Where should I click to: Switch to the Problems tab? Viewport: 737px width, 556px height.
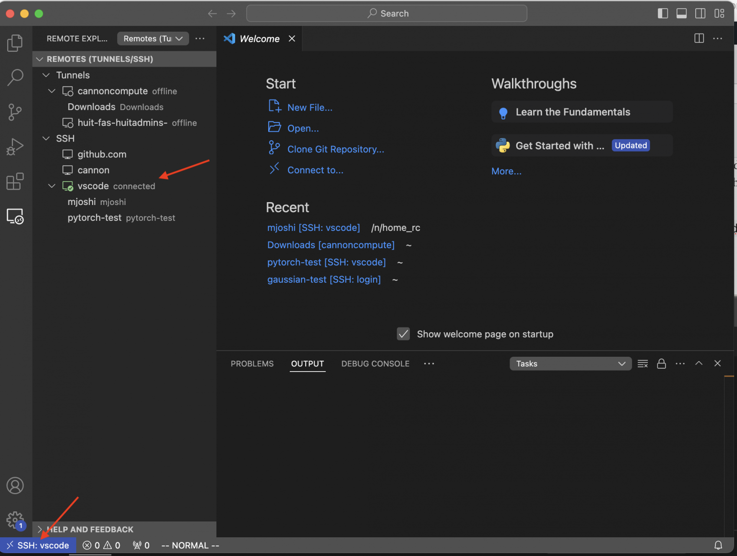(252, 363)
